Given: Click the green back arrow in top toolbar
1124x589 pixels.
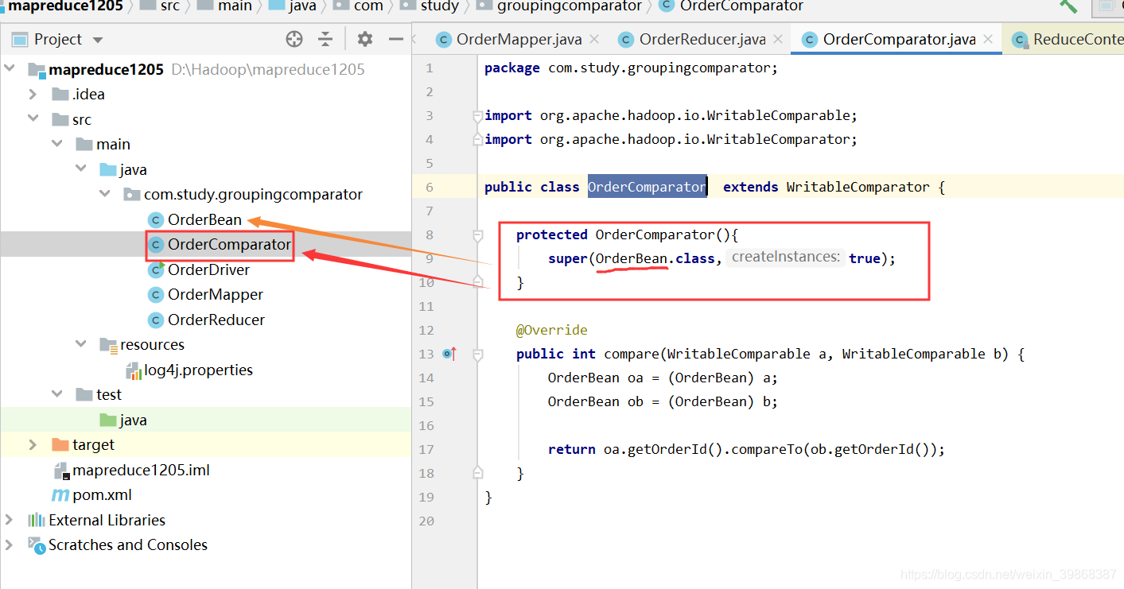Looking at the screenshot, I should [1068, 8].
